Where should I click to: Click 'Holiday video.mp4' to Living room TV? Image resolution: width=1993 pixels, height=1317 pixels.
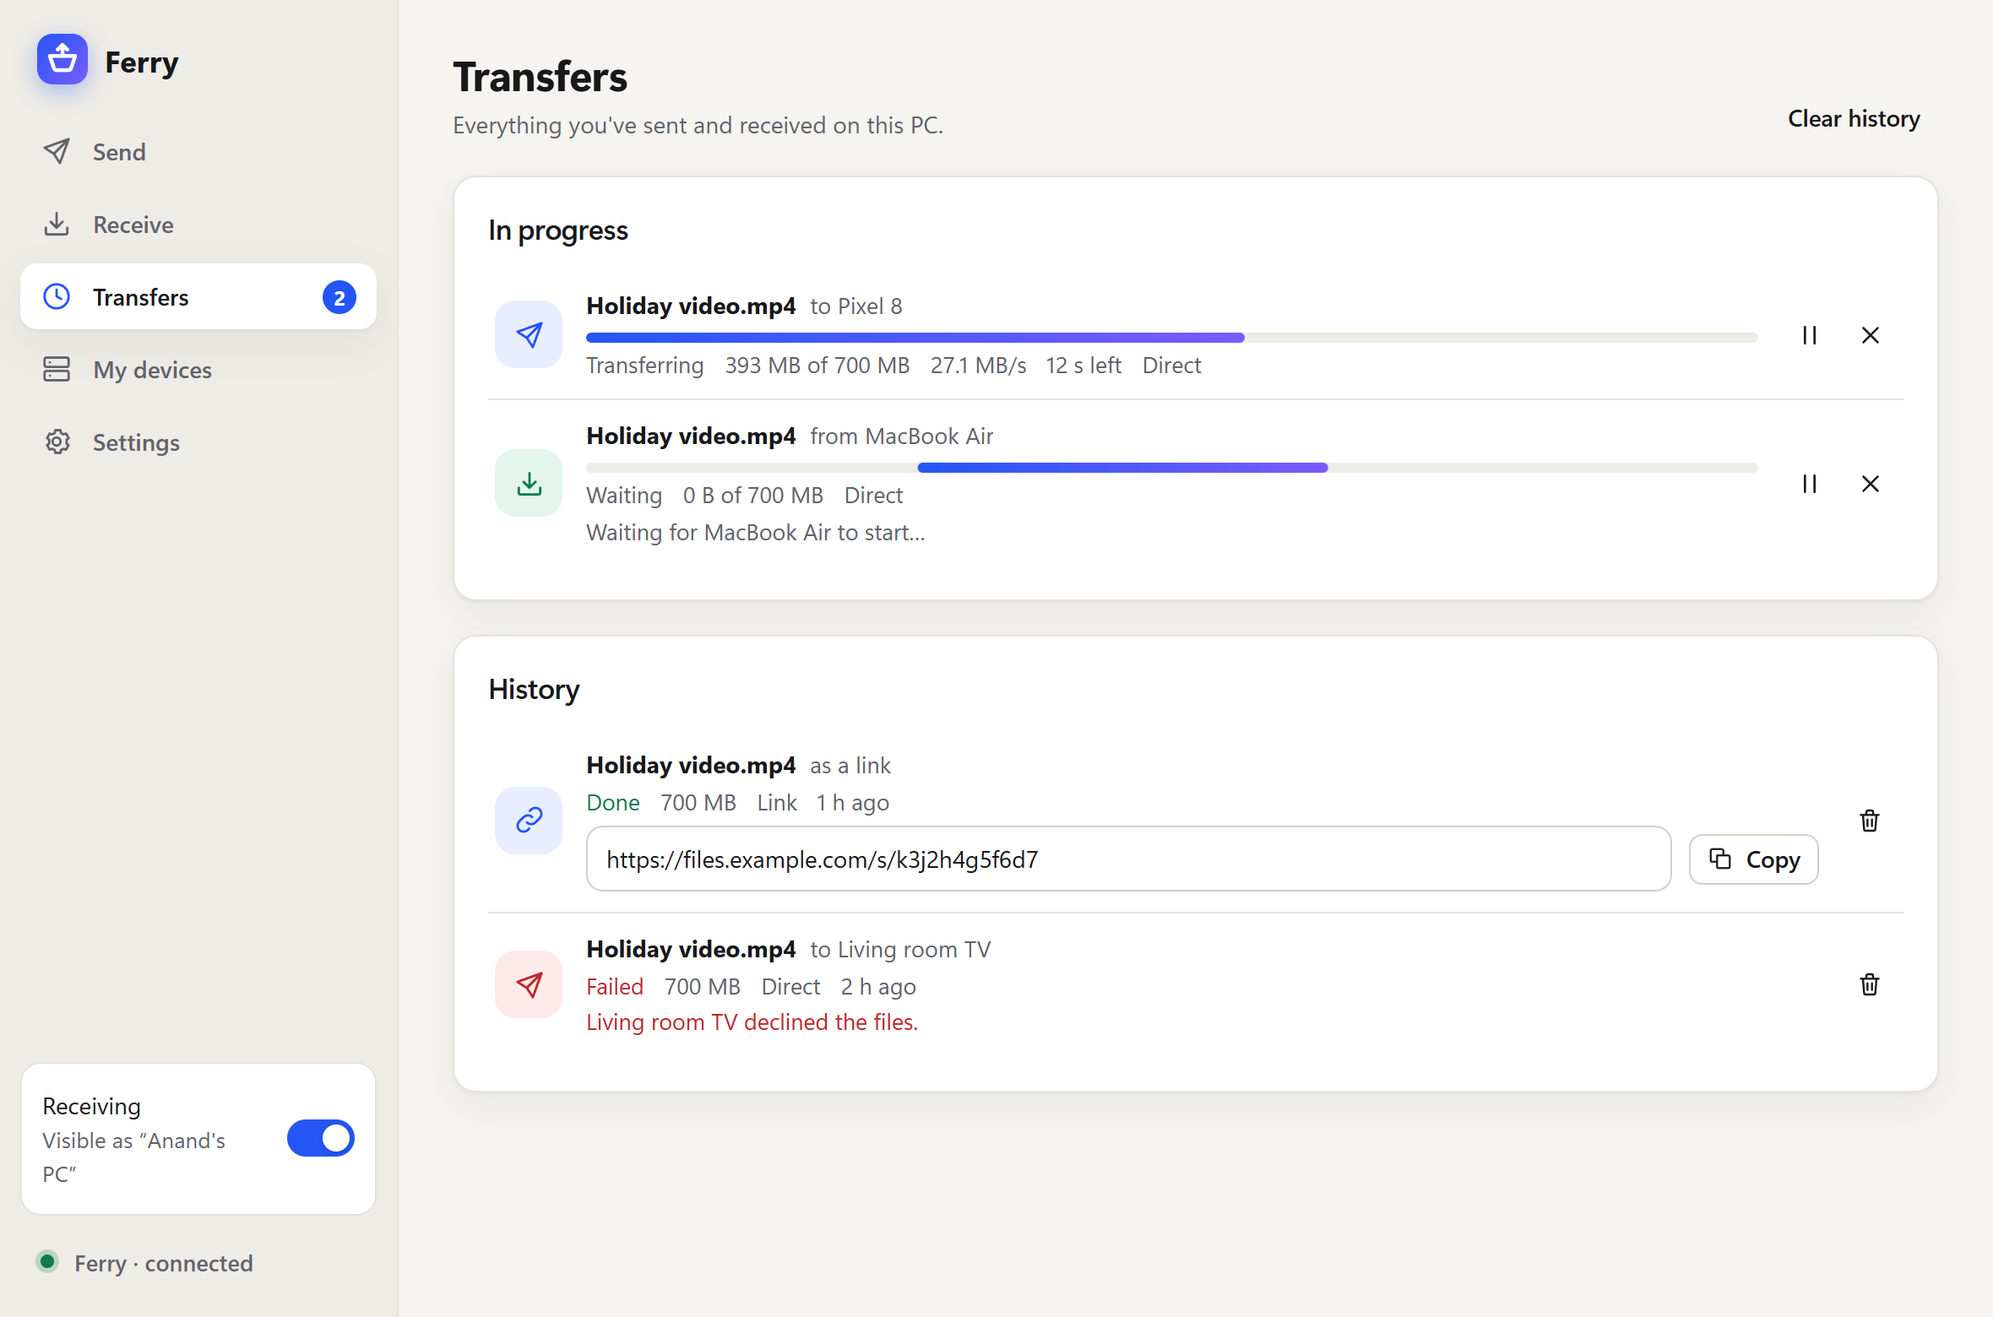[691, 950]
